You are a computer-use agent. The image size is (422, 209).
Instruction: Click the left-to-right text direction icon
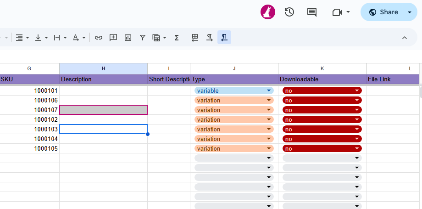(210, 38)
